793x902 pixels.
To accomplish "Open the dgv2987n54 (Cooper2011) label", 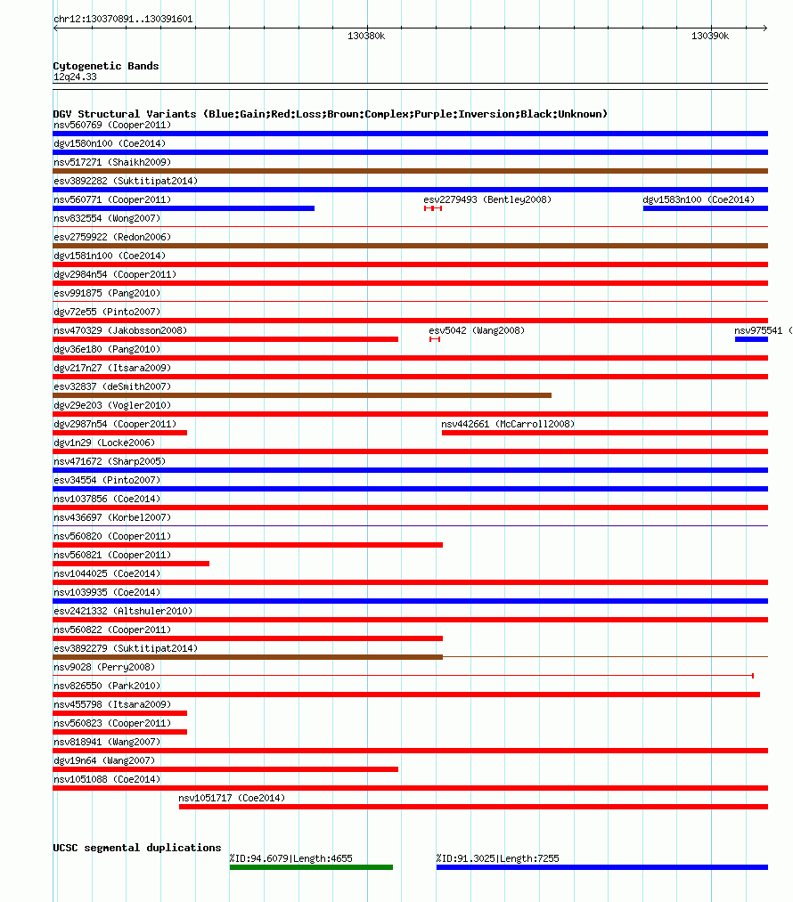I will pyautogui.click(x=115, y=424).
